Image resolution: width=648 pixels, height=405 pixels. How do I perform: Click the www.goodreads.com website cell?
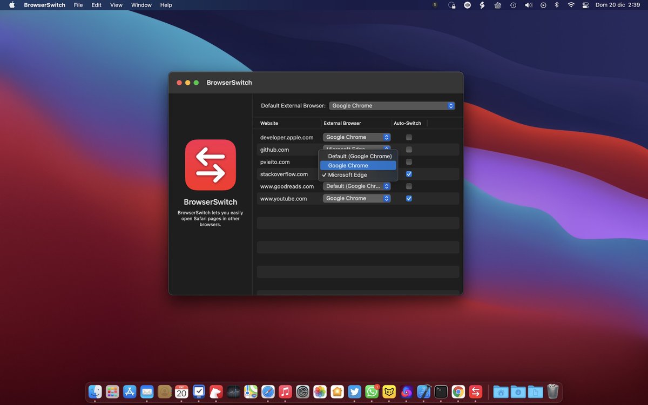(287, 186)
